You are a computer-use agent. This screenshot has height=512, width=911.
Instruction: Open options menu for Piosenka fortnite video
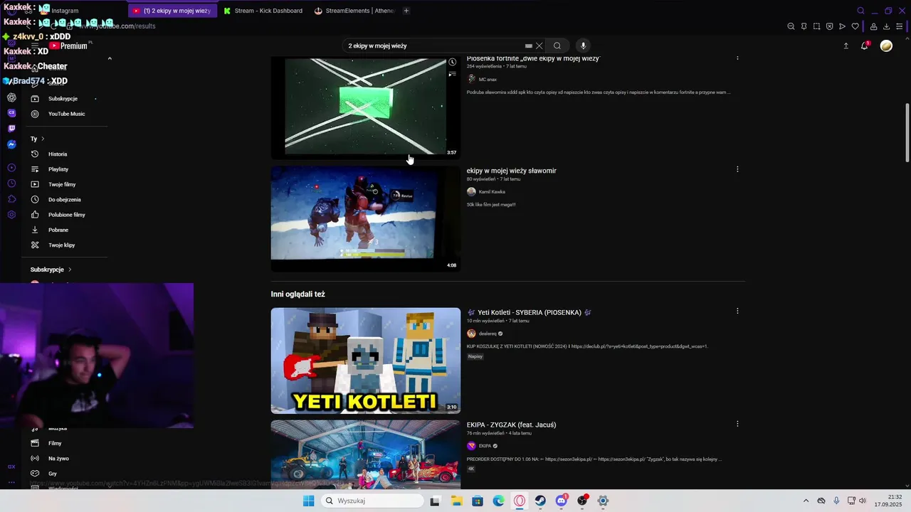pos(737,57)
